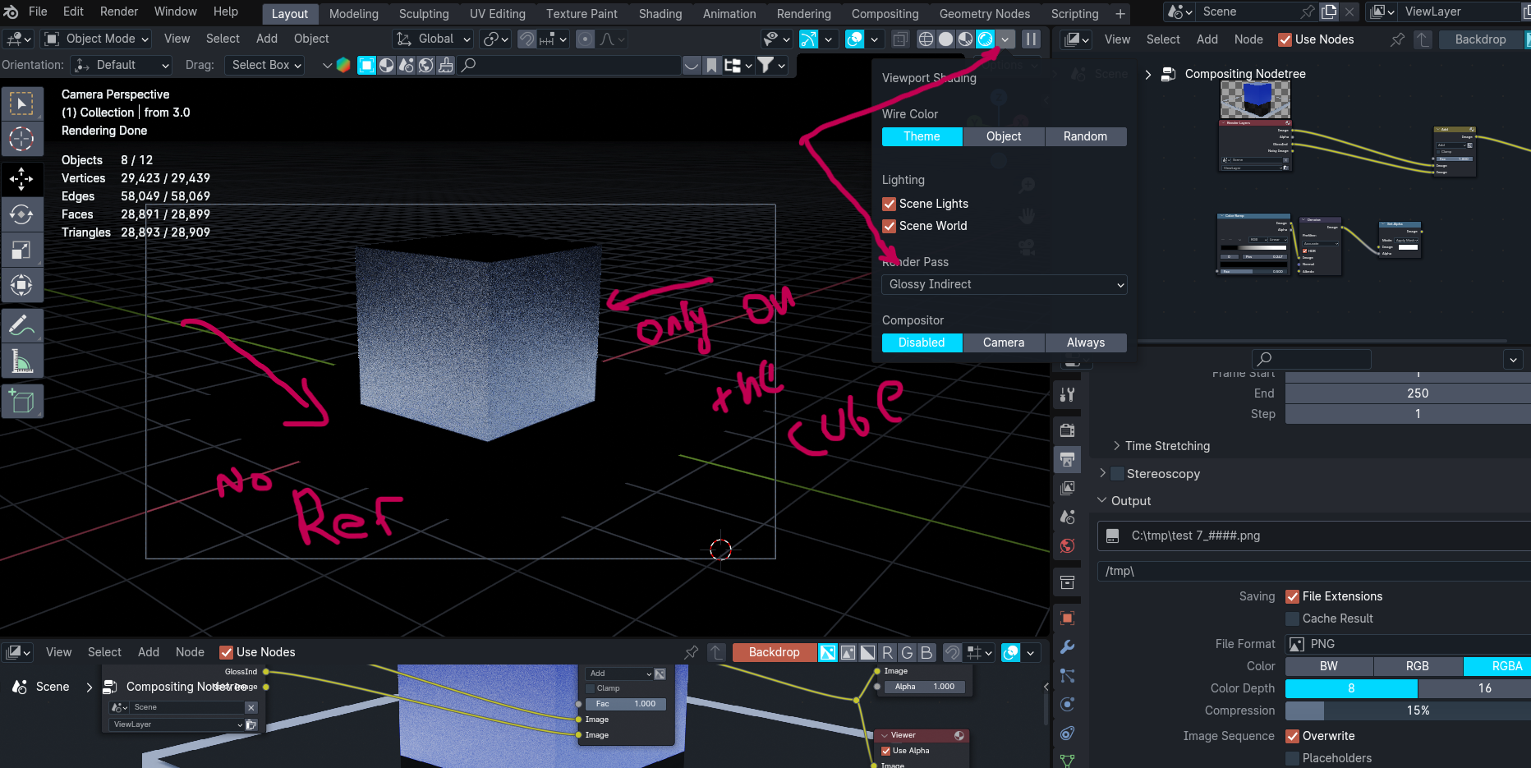
Task: Switch viewport to Wireframe shading
Action: [926, 39]
